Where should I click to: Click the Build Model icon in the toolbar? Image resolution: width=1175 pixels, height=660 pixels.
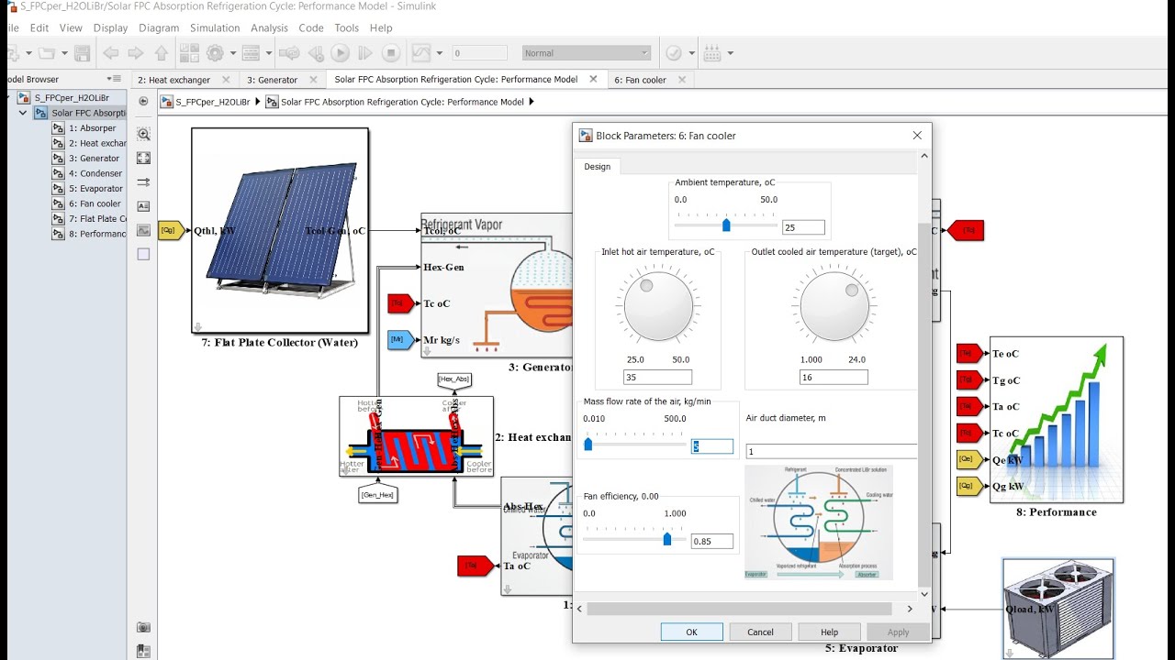point(712,53)
